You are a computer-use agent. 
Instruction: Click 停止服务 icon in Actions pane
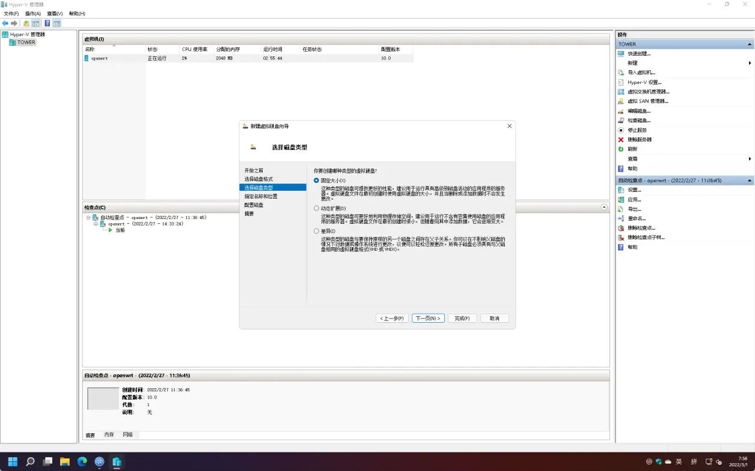[x=621, y=130]
